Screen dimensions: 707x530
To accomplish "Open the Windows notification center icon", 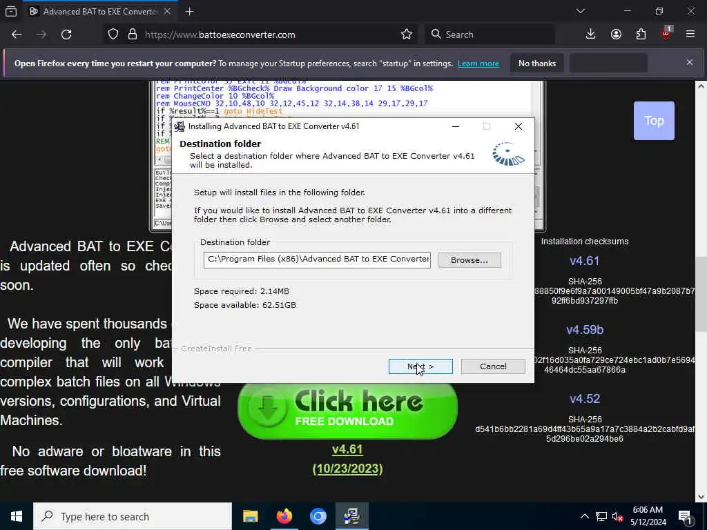I will click(686, 516).
